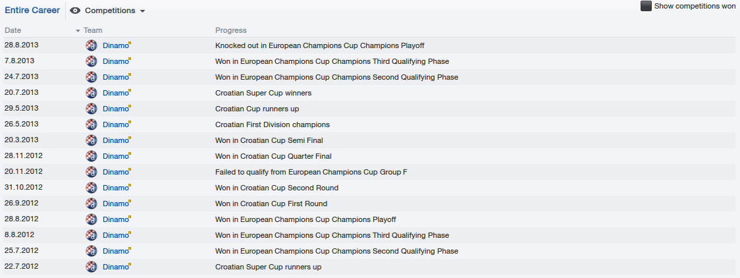Click Dinamo badge in 8.8.2012 row
The image size is (740, 278).
[x=92, y=235]
